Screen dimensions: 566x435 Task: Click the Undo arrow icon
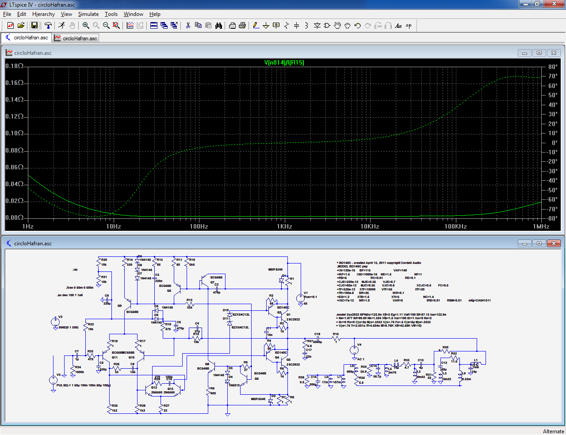[358, 26]
